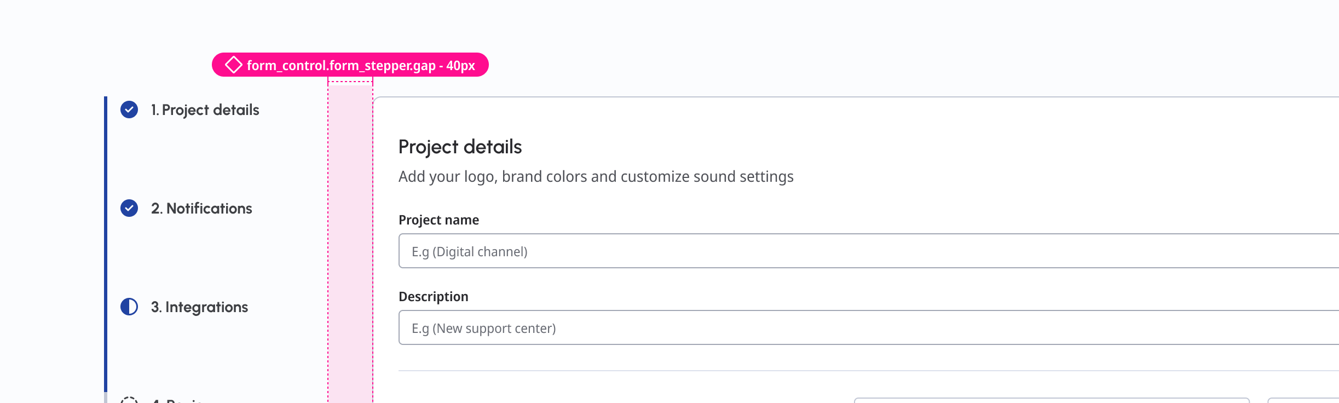Select the "3. Integrations" step
1339x403 pixels.
click(199, 307)
